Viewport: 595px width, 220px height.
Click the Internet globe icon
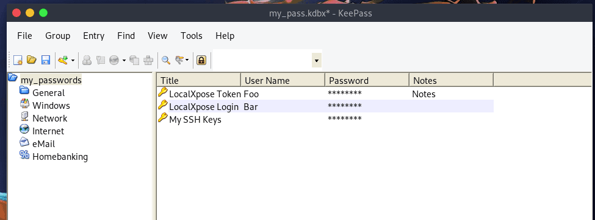24,129
